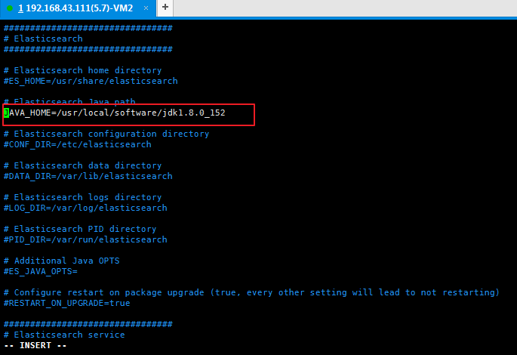Click the '# Elasticsearch service' comment line

coord(64,335)
